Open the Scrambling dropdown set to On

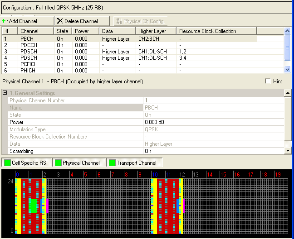[x=213, y=151]
